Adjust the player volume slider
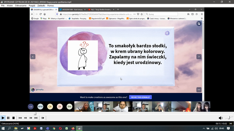The width and height of the screenshot is (234, 131). click(229, 118)
